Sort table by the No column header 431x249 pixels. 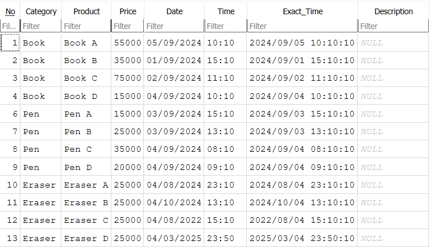10,11
